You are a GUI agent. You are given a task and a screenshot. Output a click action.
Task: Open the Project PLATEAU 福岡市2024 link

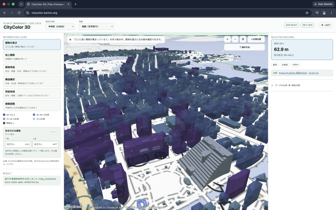point(293,73)
